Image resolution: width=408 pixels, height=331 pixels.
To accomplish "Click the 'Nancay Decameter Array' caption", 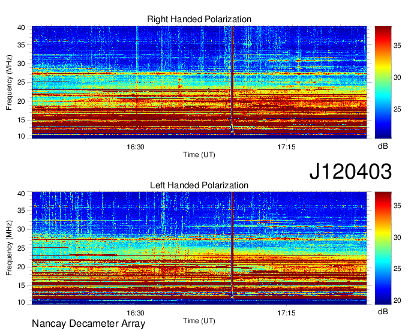I will pos(88,324).
